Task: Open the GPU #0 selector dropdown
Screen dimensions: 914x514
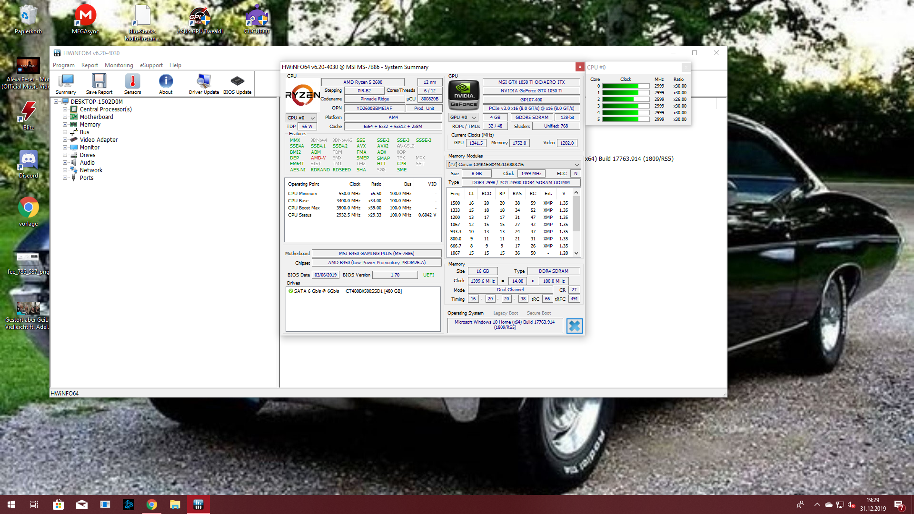Action: [463, 118]
